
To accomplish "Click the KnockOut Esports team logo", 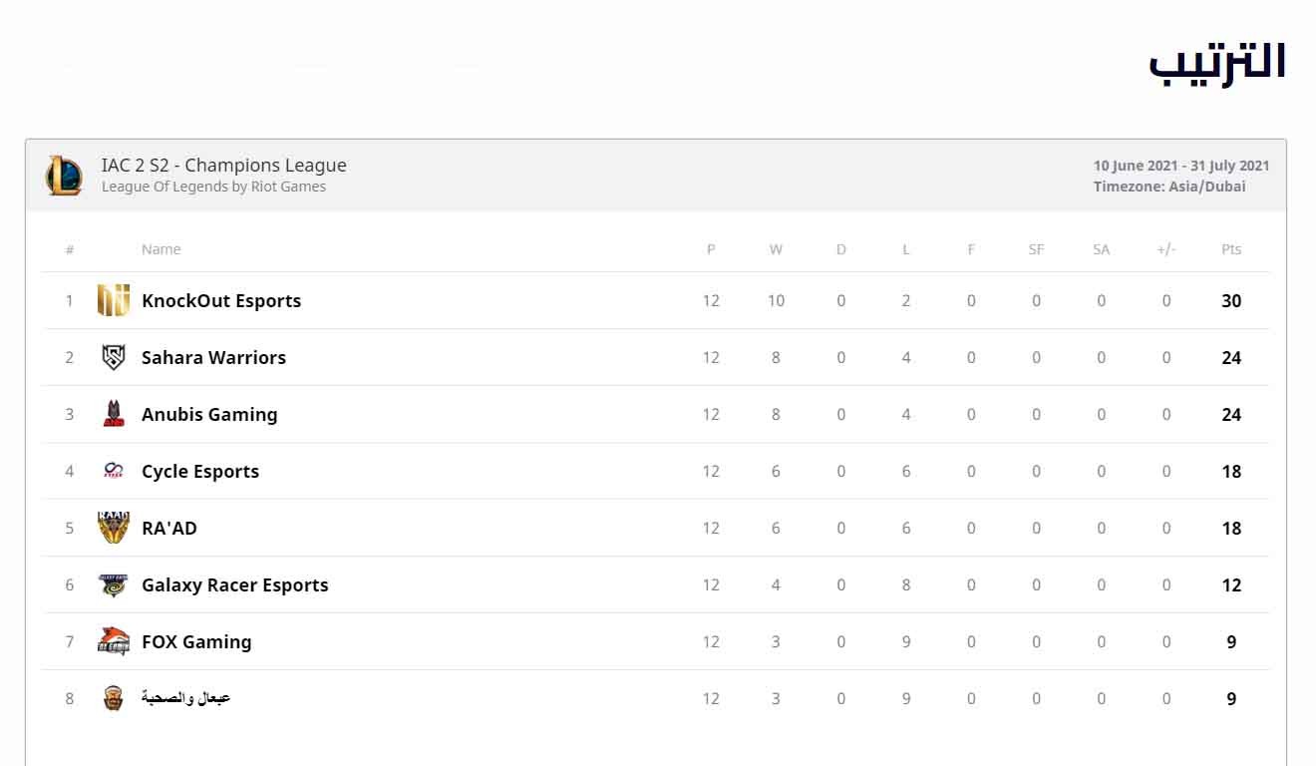I will (114, 300).
